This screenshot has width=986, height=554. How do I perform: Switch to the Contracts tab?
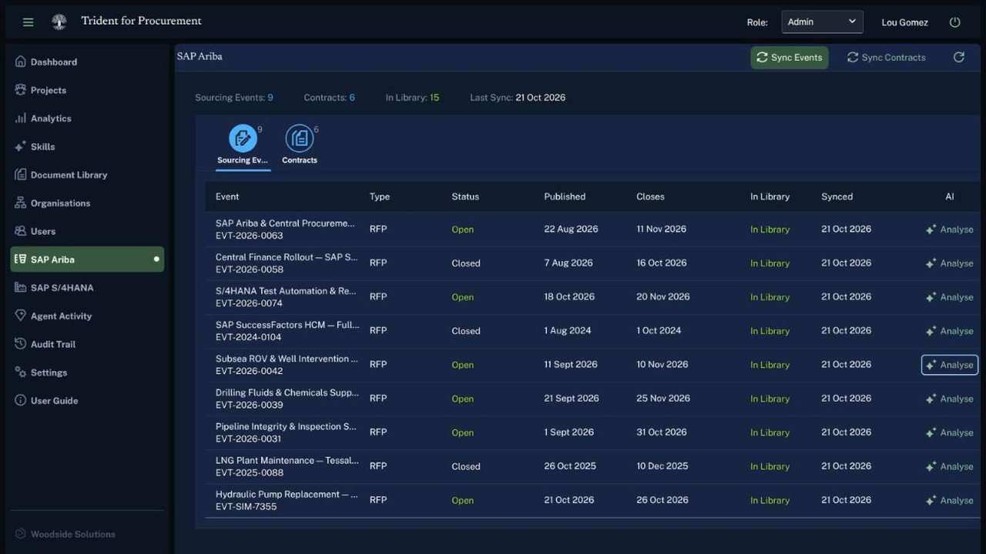click(300, 145)
